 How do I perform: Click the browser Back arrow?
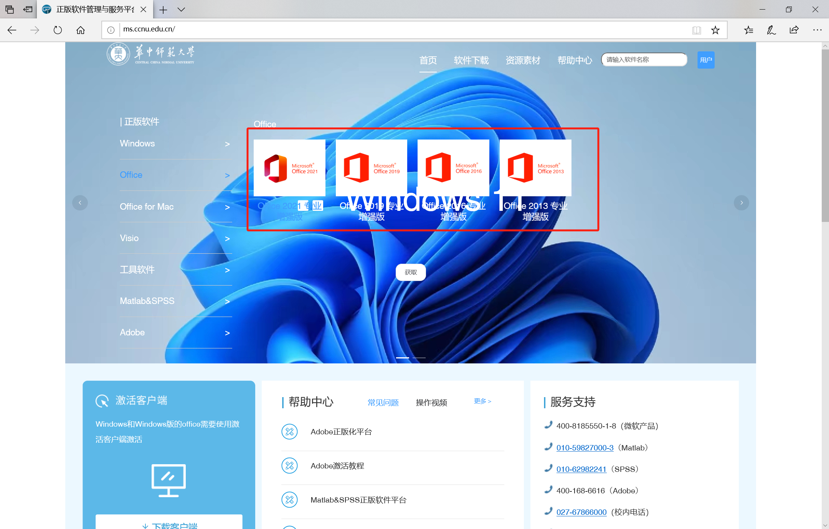(12, 30)
